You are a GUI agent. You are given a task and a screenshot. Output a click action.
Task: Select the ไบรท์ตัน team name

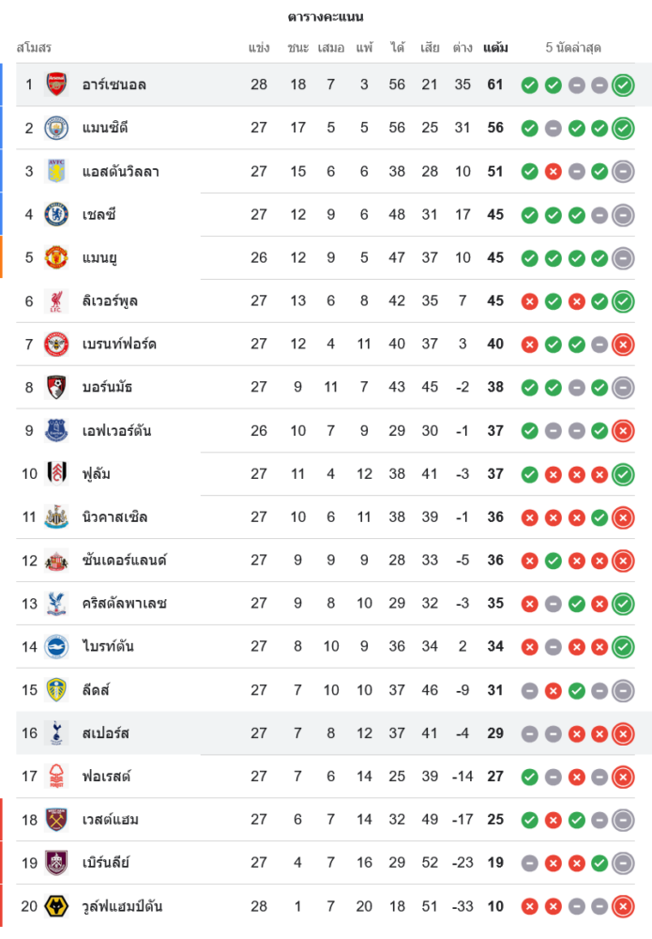(x=108, y=646)
